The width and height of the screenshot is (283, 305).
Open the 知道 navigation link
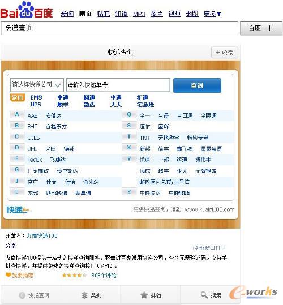[x=121, y=14]
